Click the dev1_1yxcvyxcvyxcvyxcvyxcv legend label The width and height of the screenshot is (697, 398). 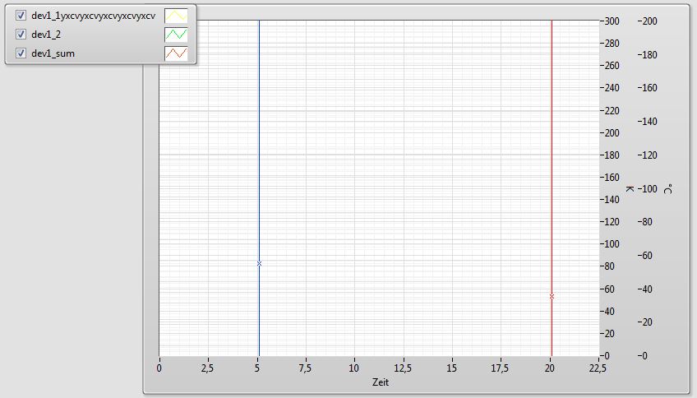tap(94, 16)
